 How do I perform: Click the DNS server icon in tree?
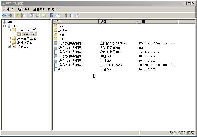coord(9,26)
